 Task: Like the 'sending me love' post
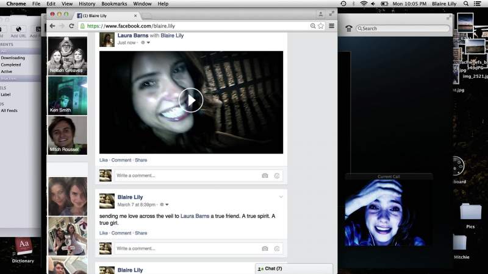(x=103, y=233)
